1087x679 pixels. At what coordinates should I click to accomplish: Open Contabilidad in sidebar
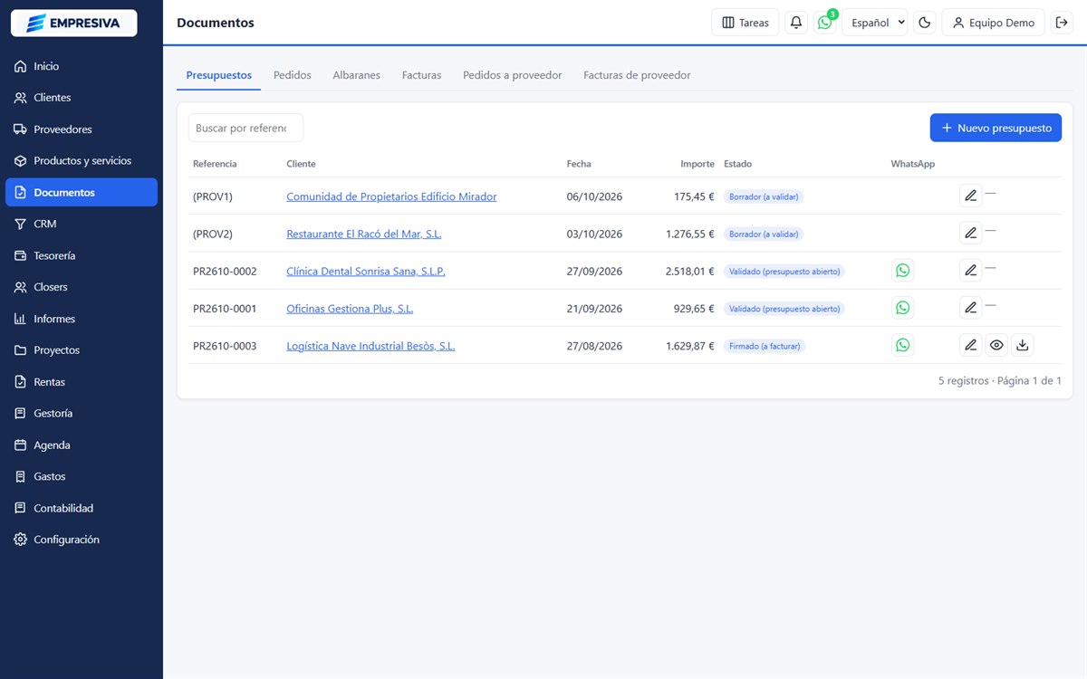[82, 508]
